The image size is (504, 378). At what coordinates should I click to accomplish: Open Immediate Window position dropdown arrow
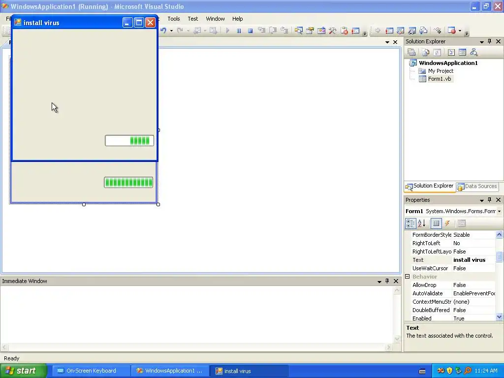tap(379, 282)
